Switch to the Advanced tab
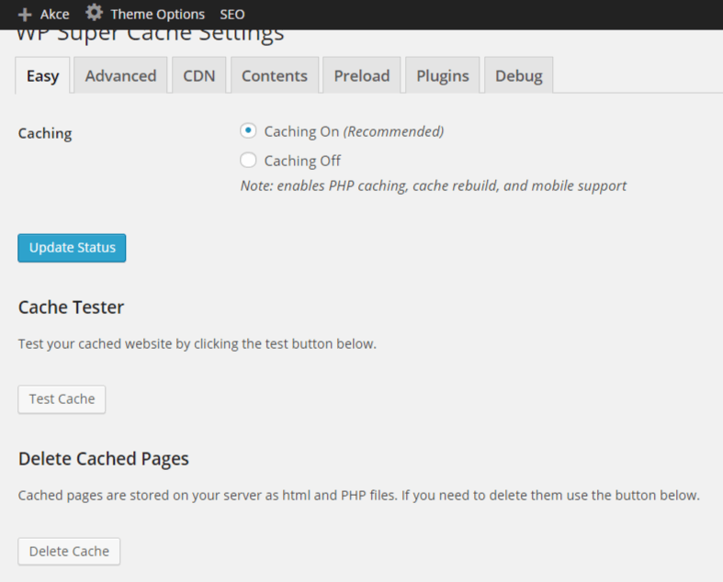 coord(120,75)
